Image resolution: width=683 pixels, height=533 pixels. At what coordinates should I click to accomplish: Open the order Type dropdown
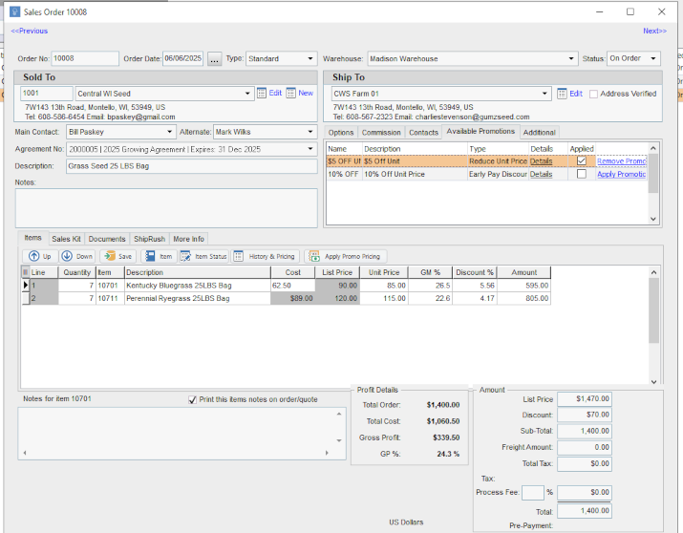tap(310, 59)
